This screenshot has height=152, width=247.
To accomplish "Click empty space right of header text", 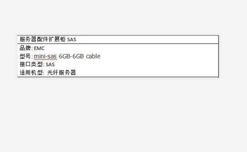I will point(147,40).
